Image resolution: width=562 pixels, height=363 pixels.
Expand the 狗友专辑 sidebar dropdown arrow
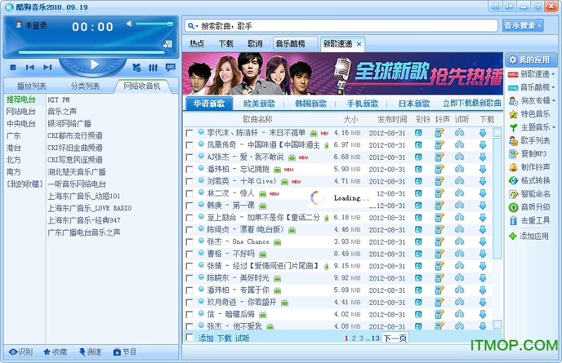pyautogui.click(x=554, y=101)
